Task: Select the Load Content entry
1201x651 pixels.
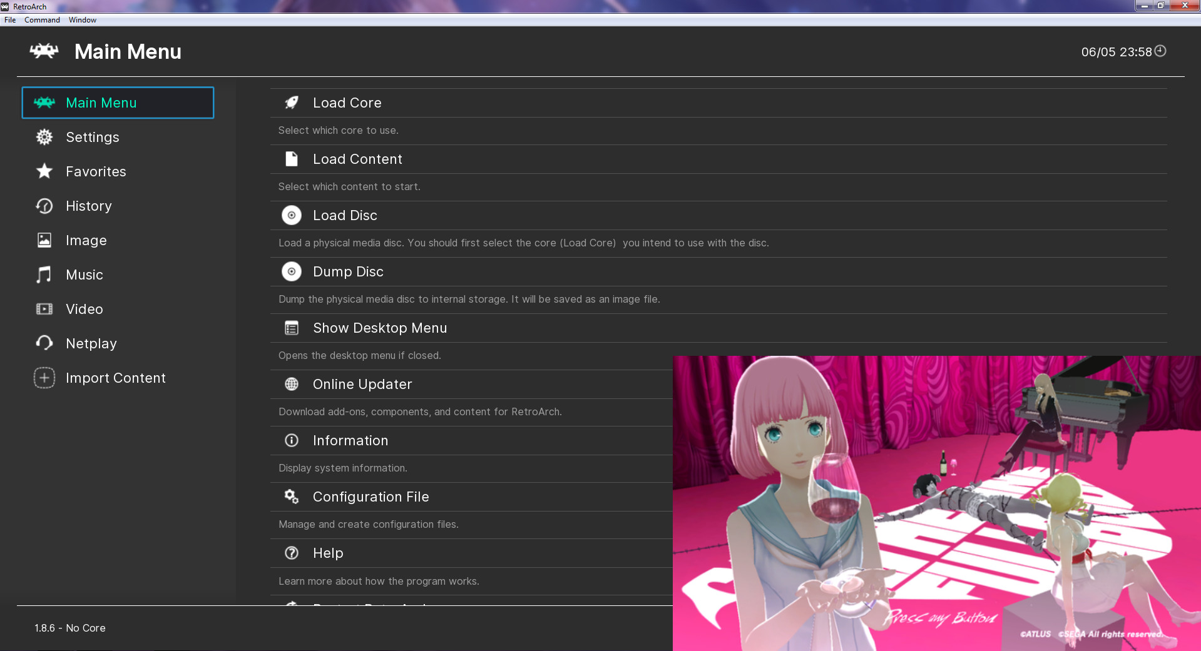Action: 718,159
